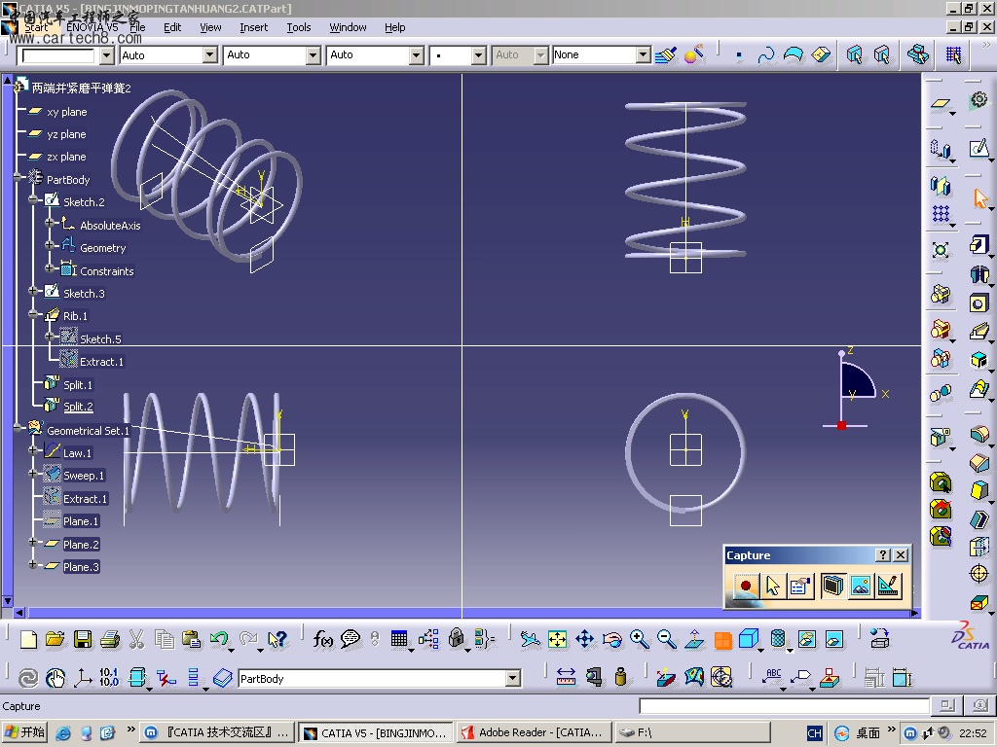Click the Select mode arrow in Capture

pos(772,585)
